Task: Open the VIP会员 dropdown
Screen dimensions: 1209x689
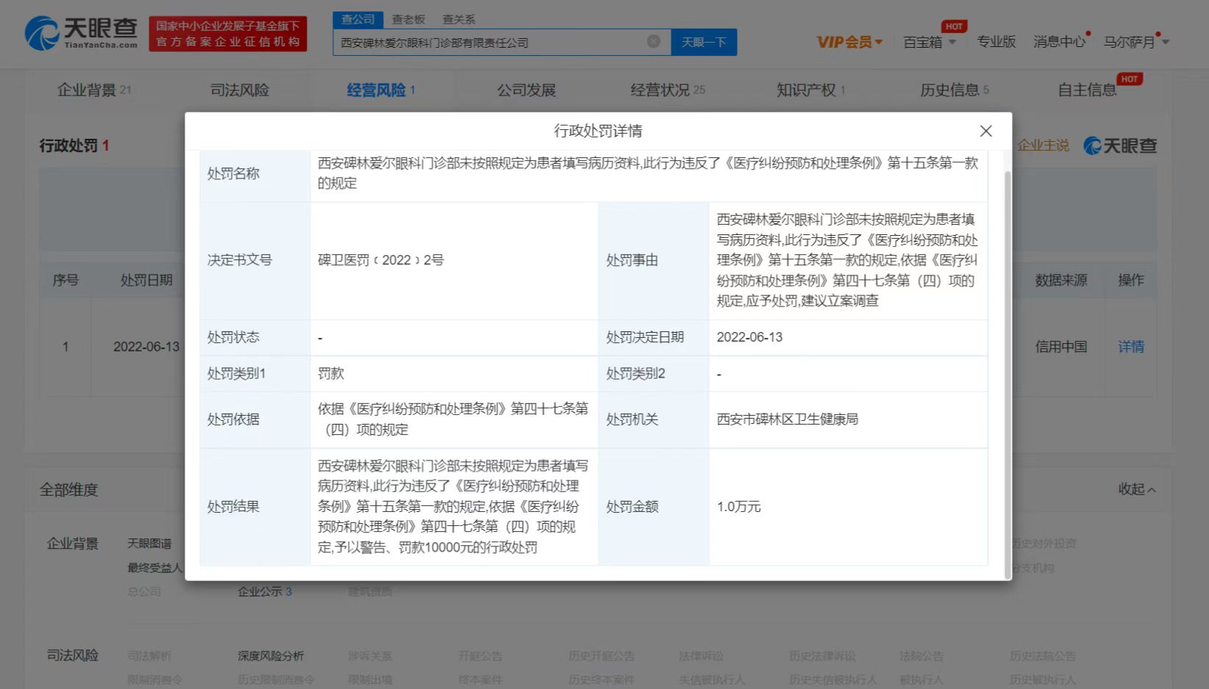Action: (x=849, y=42)
